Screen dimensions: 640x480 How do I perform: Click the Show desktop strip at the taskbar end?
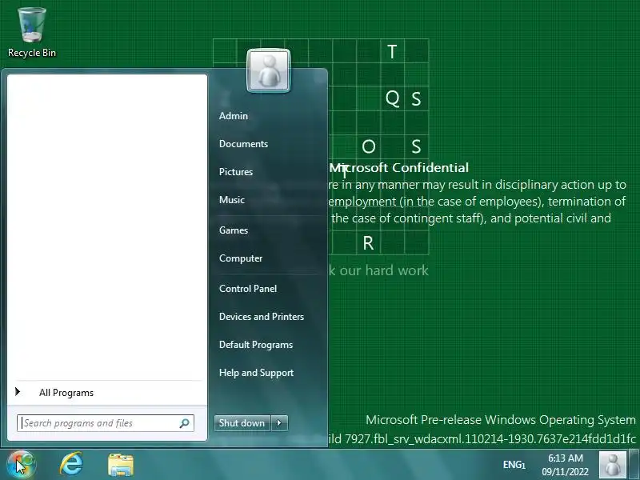pos(634,464)
